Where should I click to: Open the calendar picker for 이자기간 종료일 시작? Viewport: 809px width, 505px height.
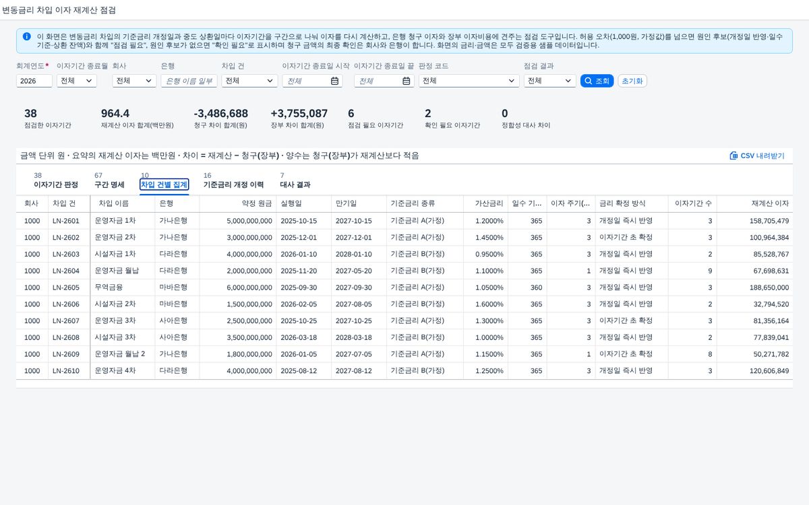pos(334,81)
